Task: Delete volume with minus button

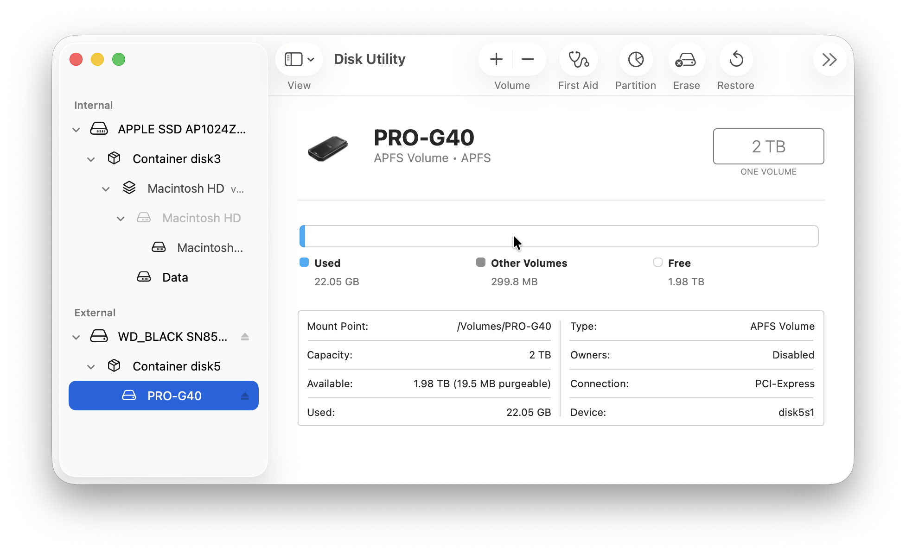Action: pos(528,59)
